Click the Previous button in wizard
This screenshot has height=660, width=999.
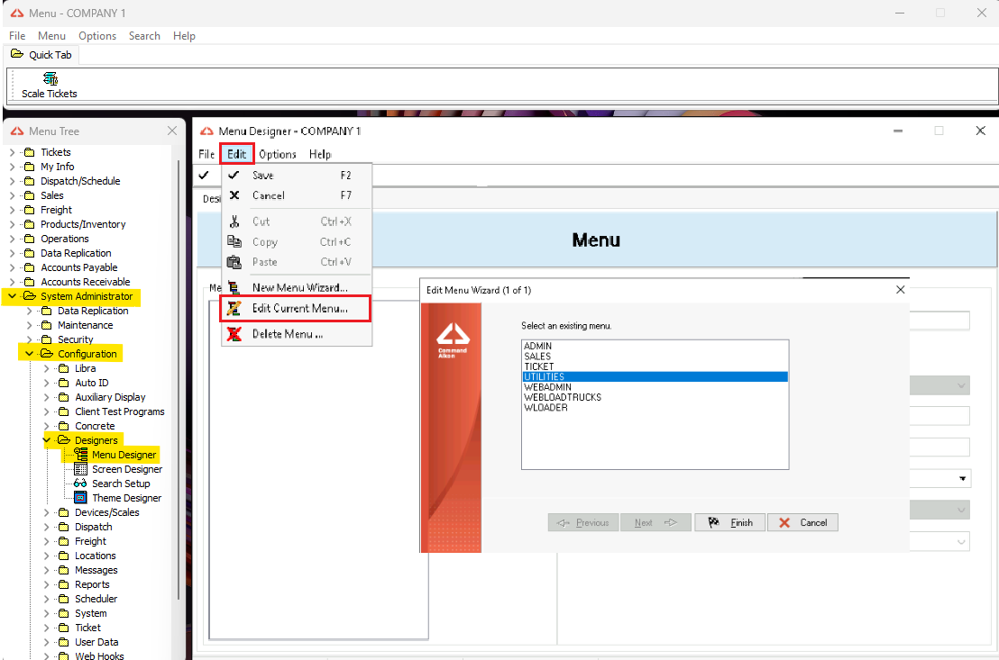coord(583,522)
